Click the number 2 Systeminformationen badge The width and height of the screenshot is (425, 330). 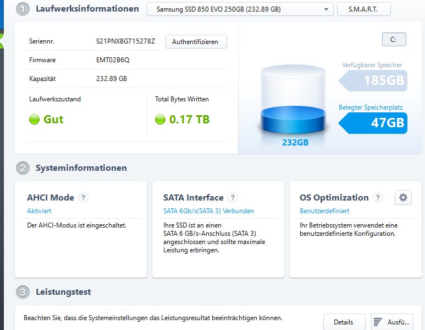coord(23,168)
